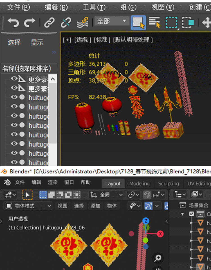Screen dimensions: 211x270
Task: Click the Unlink selection icon
Action: 66,22
